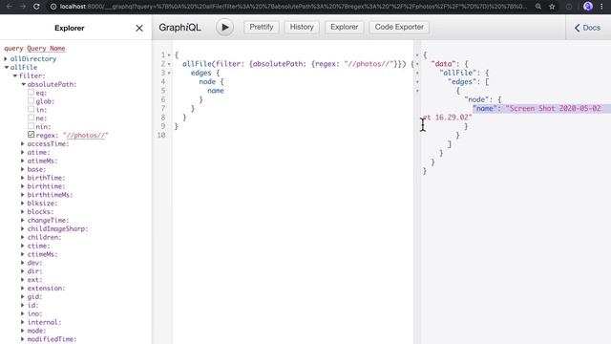Go back with the browser back arrow
The image size is (611, 344).
point(10,7)
